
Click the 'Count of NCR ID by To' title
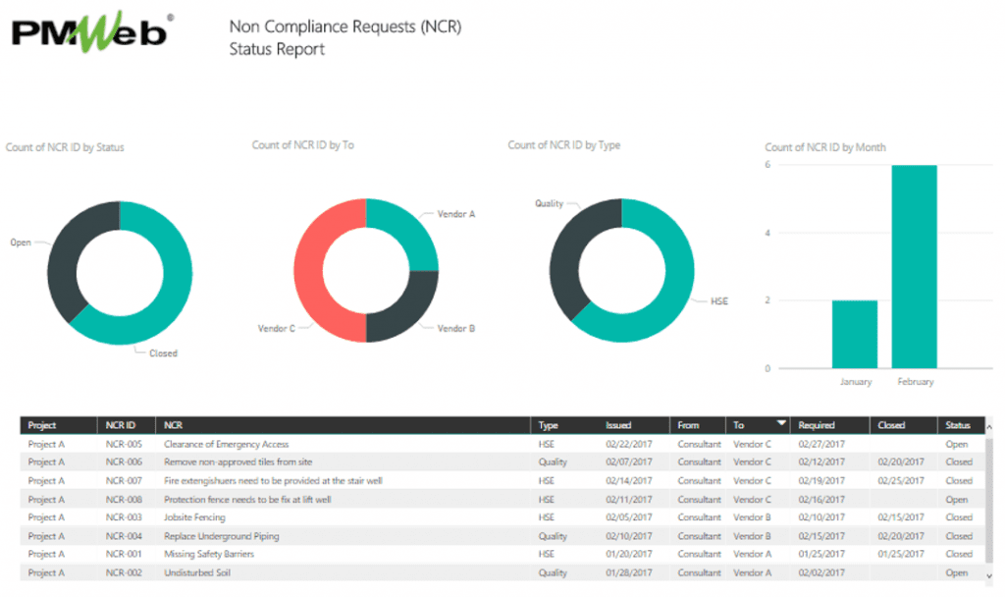302,145
